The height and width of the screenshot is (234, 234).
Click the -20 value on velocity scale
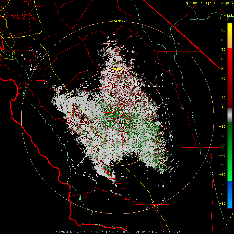pos(222,136)
